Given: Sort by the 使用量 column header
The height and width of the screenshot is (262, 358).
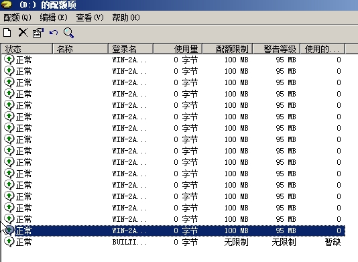Looking at the screenshot, I should 178,49.
